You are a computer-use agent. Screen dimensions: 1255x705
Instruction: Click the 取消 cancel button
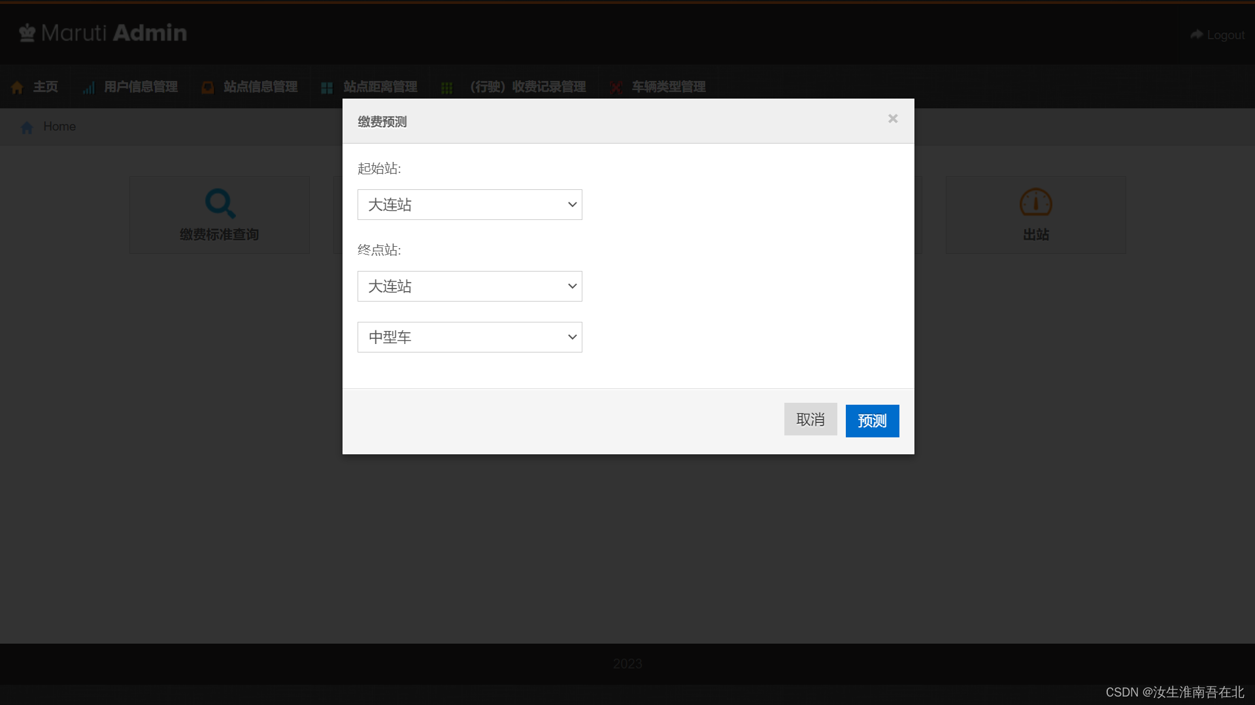[x=811, y=419]
